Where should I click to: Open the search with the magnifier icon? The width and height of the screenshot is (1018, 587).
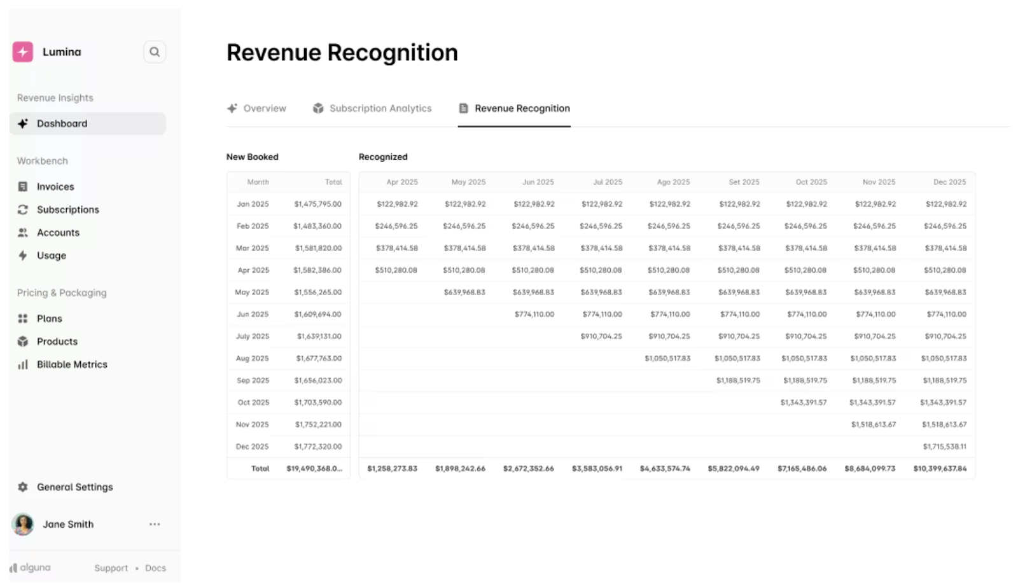click(155, 52)
